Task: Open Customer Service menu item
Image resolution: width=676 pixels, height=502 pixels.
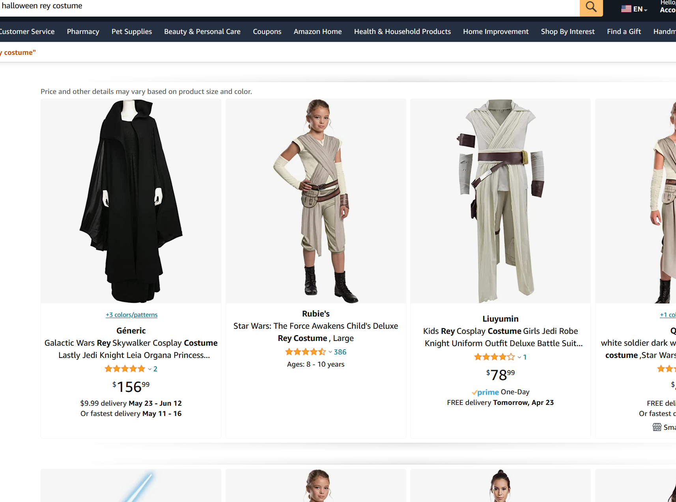Action: [27, 32]
